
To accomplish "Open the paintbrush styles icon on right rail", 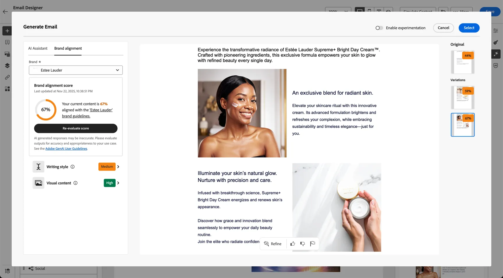I will click(x=496, y=42).
